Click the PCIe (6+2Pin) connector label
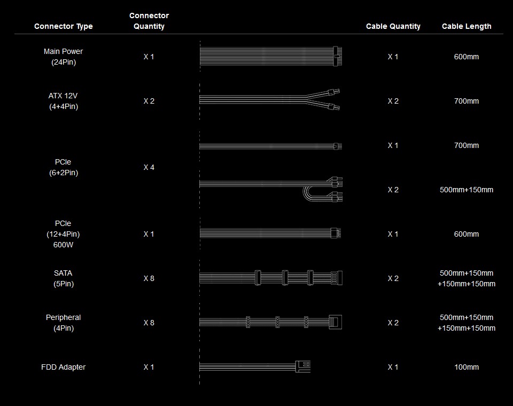The image size is (513, 406). [63, 167]
